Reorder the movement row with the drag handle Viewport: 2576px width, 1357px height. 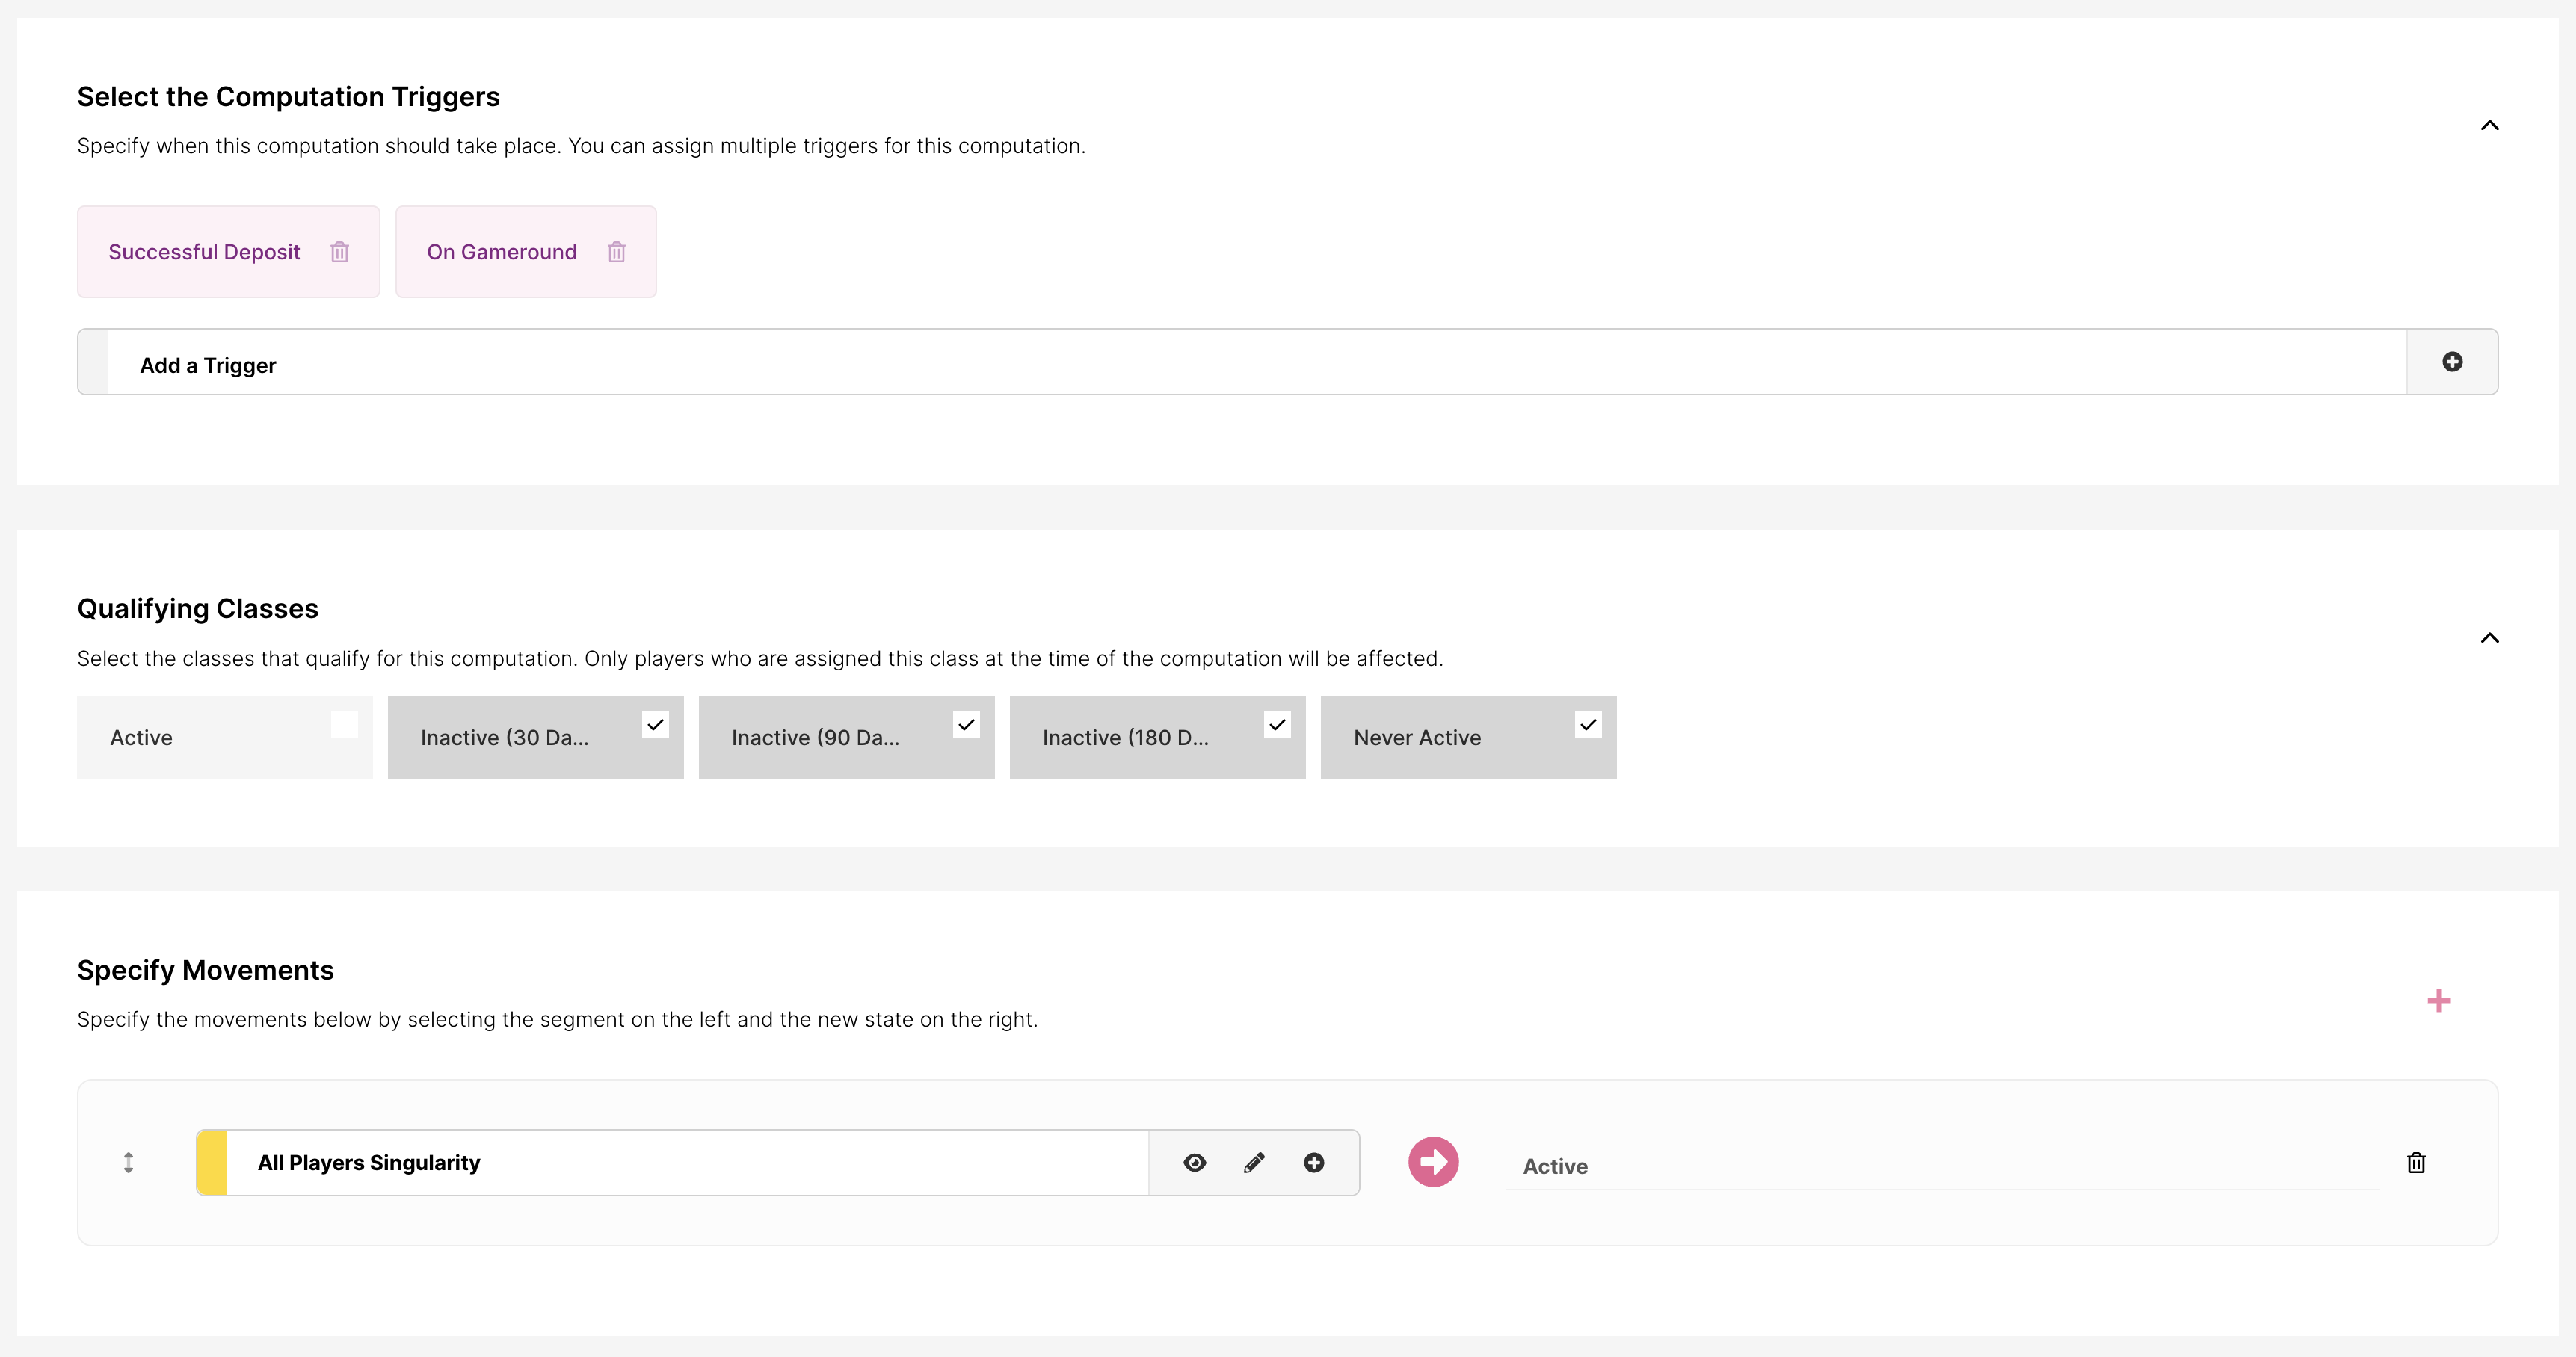pos(128,1162)
